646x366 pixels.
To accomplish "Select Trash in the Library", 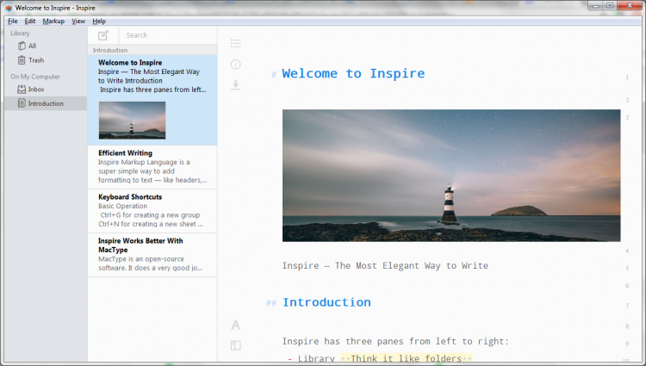I will [x=46, y=60].
